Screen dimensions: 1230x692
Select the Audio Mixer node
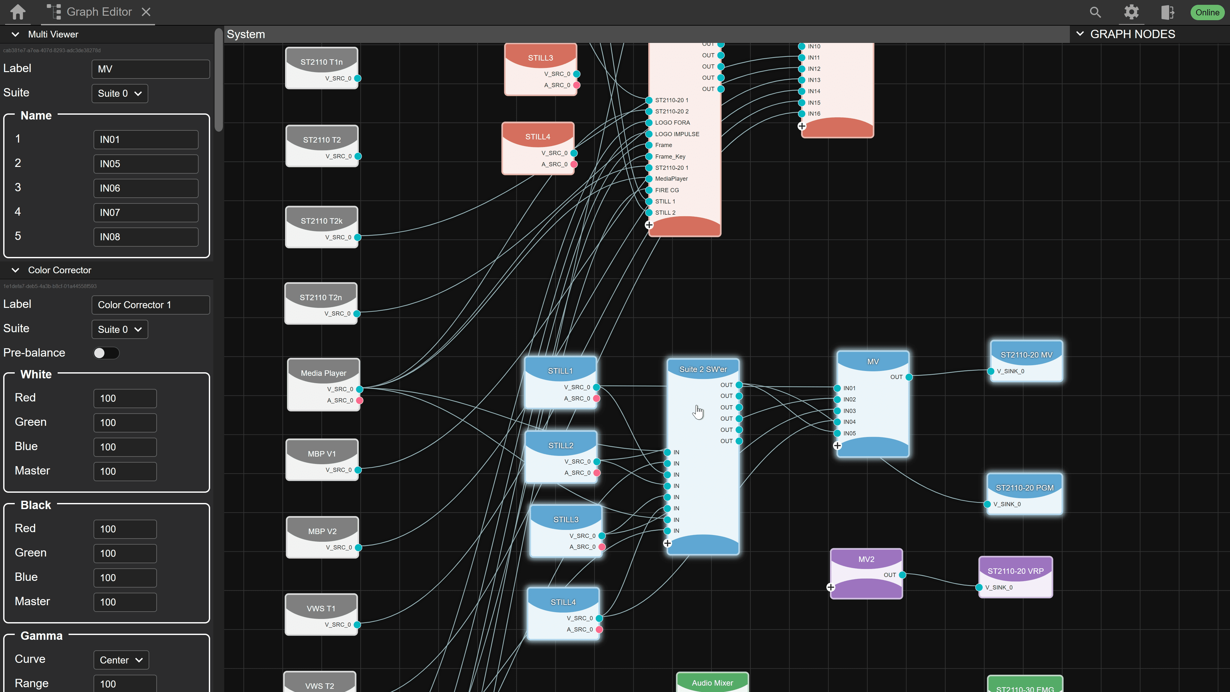(x=712, y=682)
